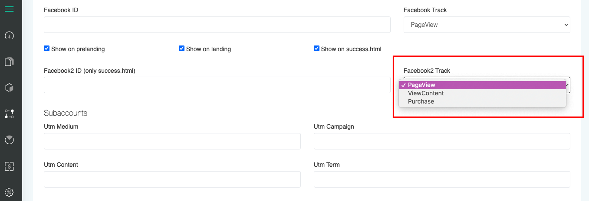This screenshot has width=589, height=201.
Task: Focus the Facebook2 ID input field
Action: pos(217,85)
